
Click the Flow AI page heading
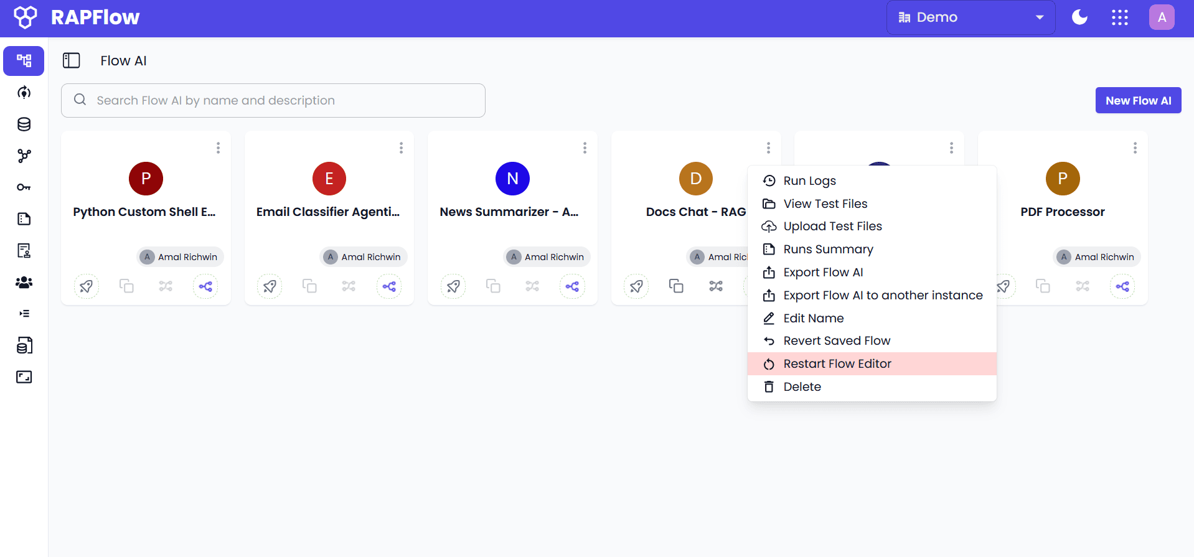pos(124,61)
